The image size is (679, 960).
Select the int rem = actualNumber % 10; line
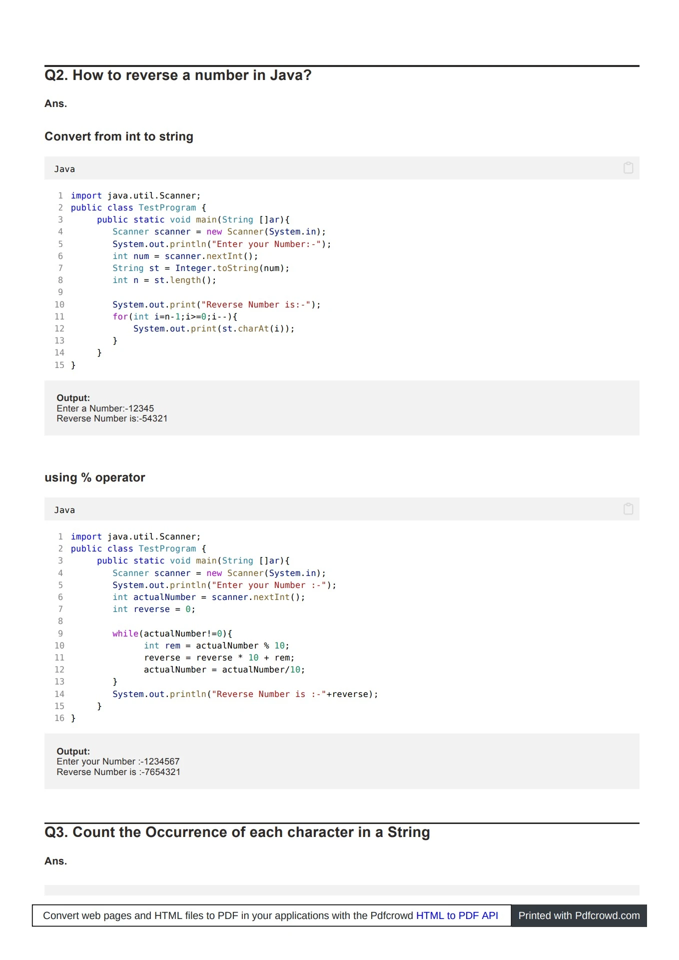point(217,645)
